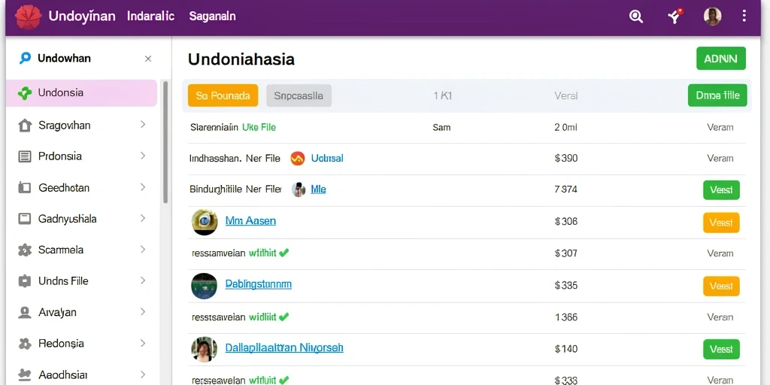Click the puzzle icon beside Redonsia
Viewport: 770px width, 385px height.
[25, 344]
